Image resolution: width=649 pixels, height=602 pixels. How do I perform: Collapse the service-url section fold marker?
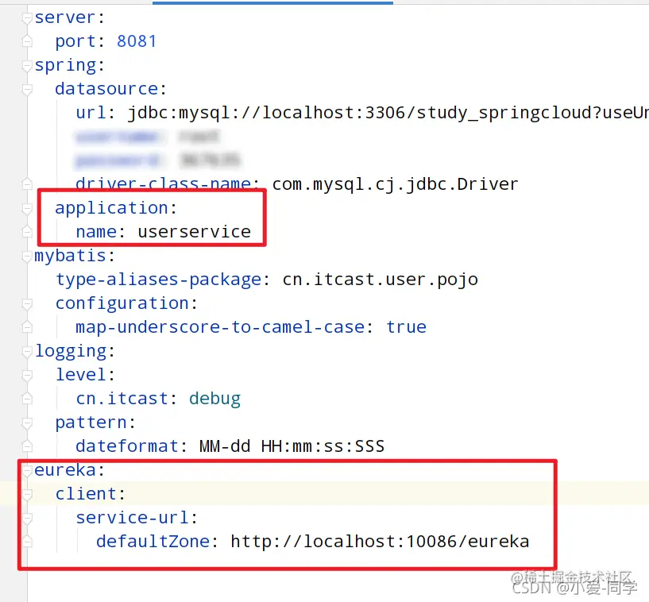[27, 518]
